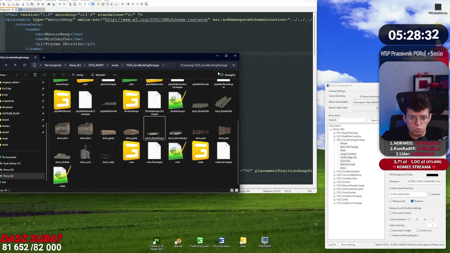Open the yellow GIANTS unia i3d file
Image resolution: width=450 pixels, height=253 pixels.
(x=131, y=153)
